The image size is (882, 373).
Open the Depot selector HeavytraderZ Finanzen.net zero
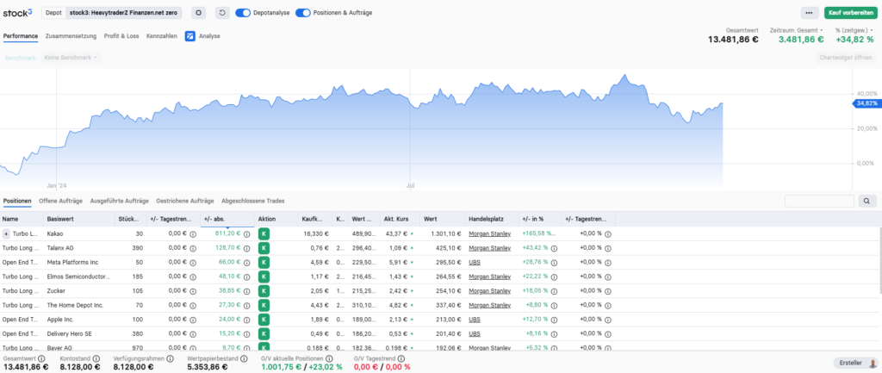[x=124, y=12]
